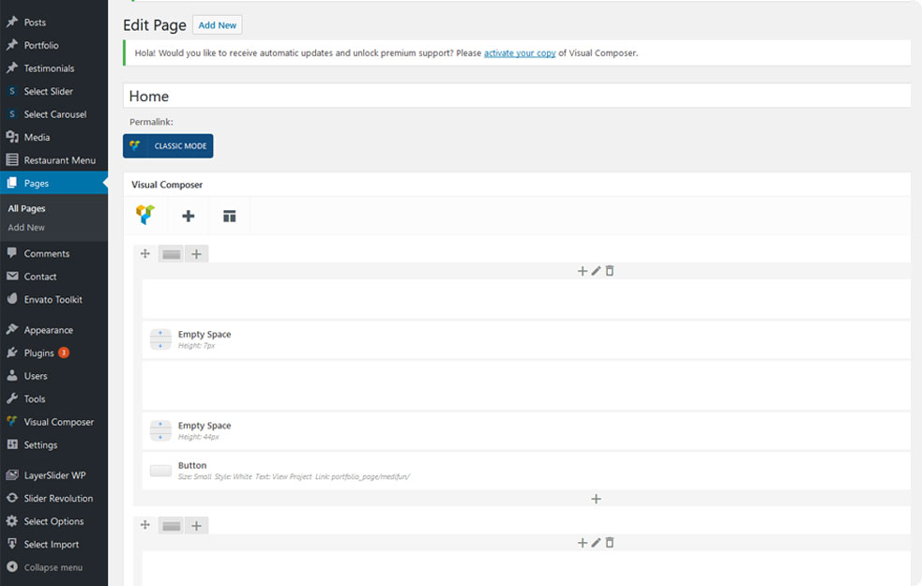
Task: Open the Templates layout icon
Action: pos(229,216)
